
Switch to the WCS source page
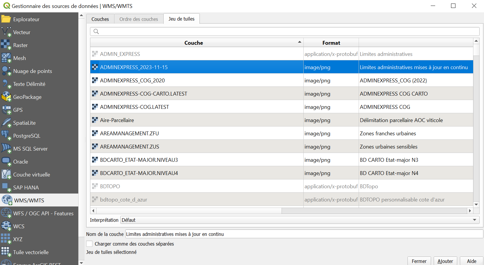coord(19,226)
